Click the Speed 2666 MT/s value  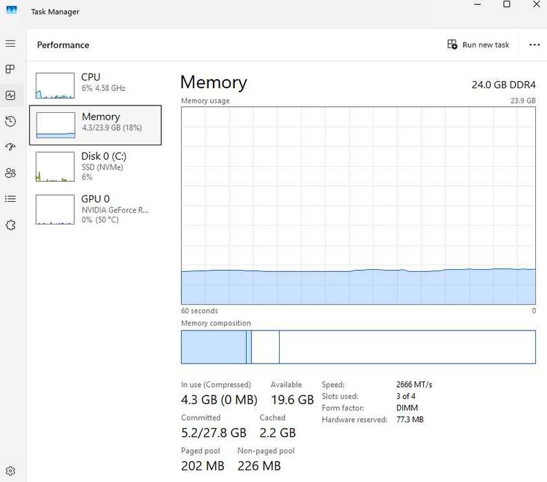(414, 384)
